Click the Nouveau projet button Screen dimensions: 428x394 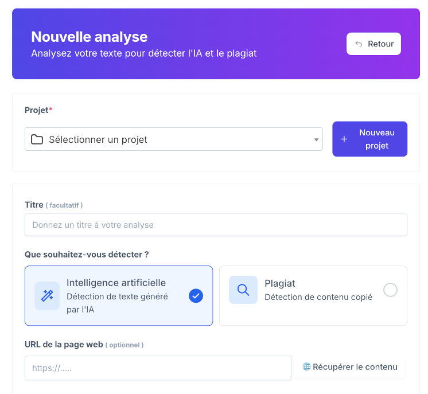click(369, 139)
